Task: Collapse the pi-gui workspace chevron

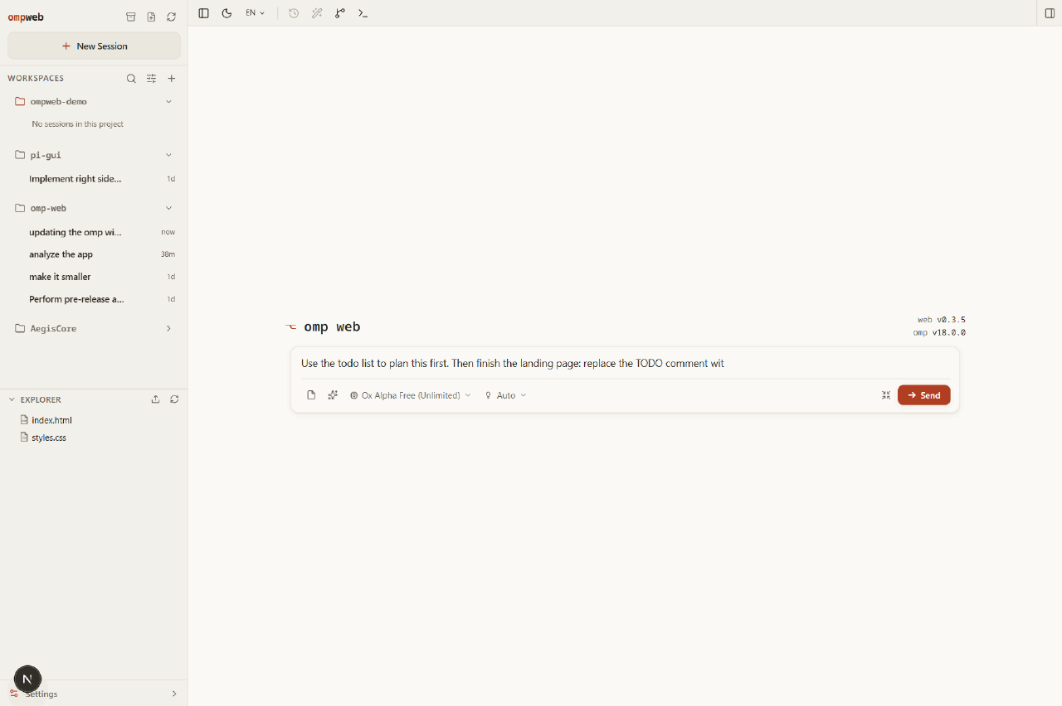Action: (x=168, y=155)
